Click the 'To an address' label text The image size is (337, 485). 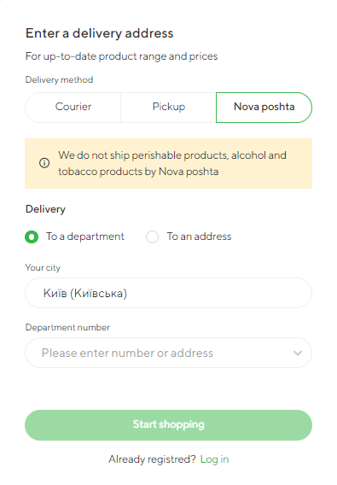click(199, 237)
